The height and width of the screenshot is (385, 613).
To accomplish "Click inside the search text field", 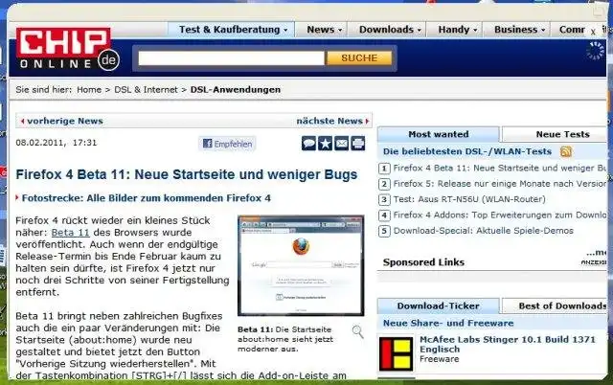I will (x=231, y=58).
